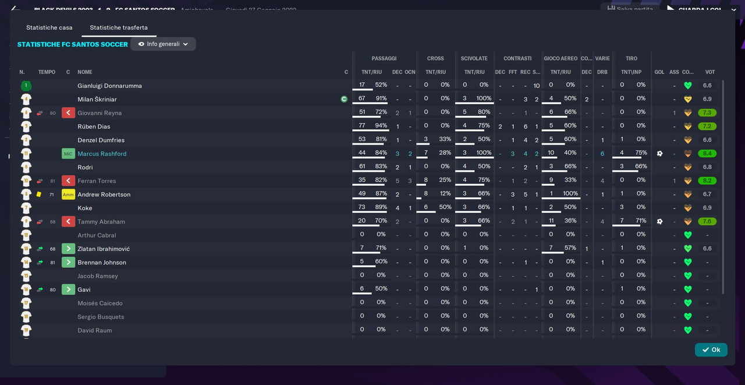Screen dimensions: 745x385
Task: Sort the table by the GOL column
Action: tap(659, 72)
